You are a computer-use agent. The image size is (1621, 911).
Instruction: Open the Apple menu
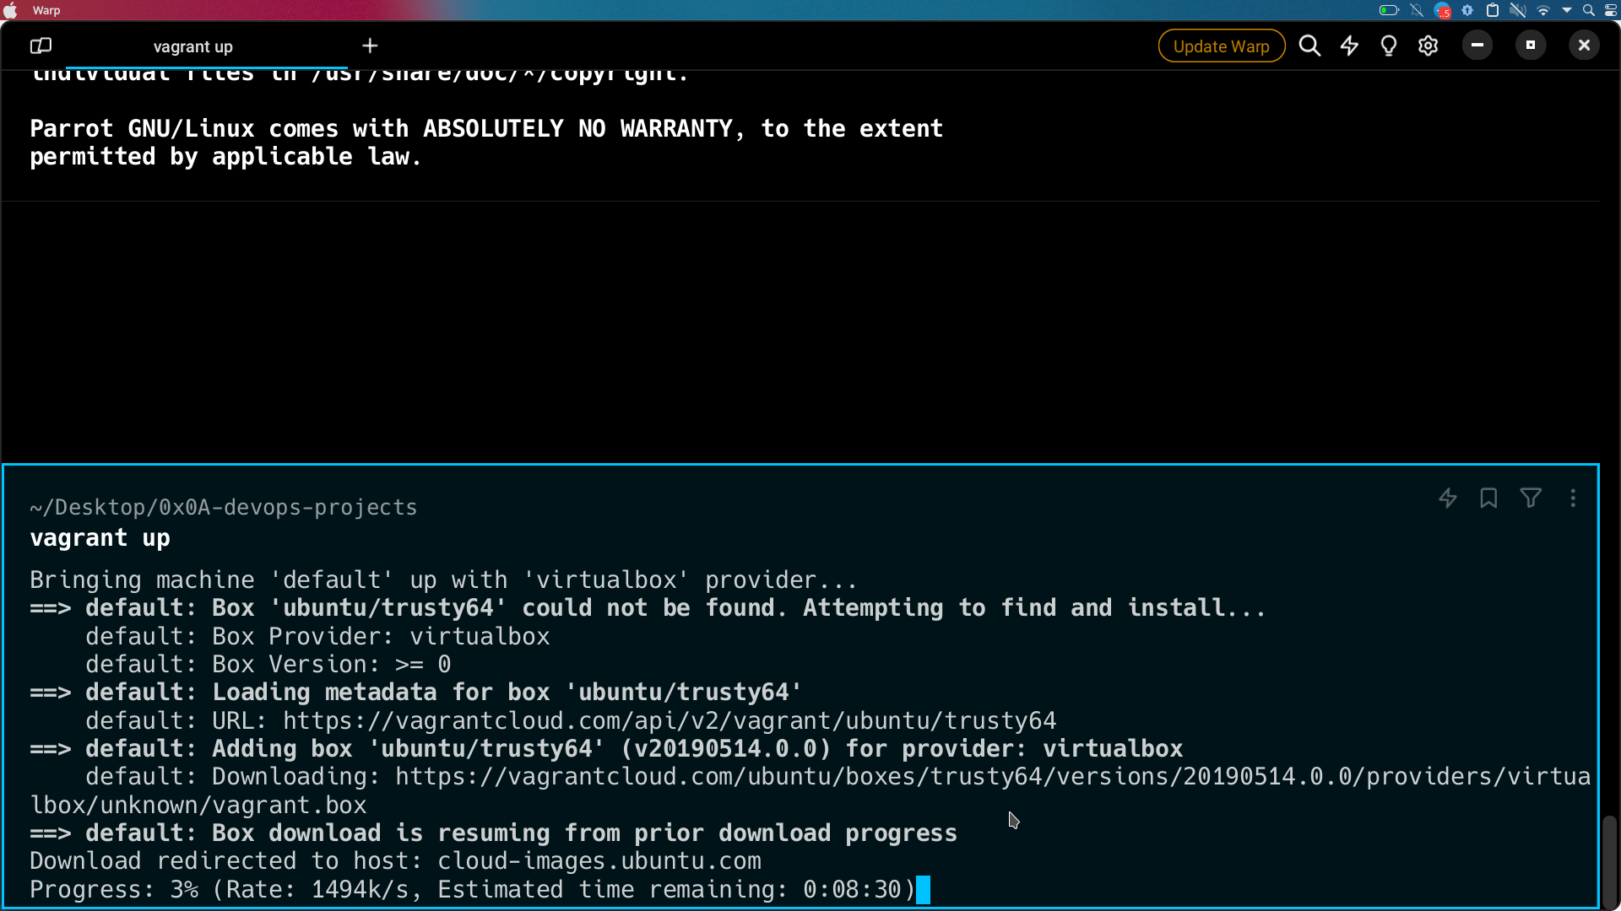[x=11, y=10]
